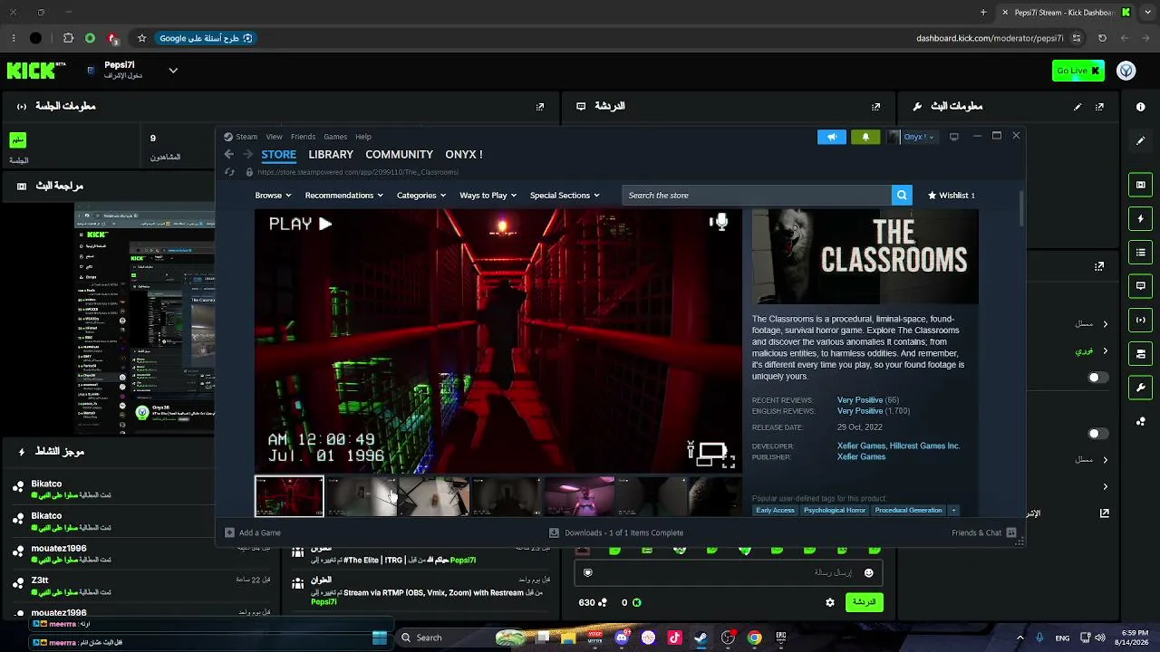
Task: Open Steam announcements megaphone button
Action: (832, 137)
